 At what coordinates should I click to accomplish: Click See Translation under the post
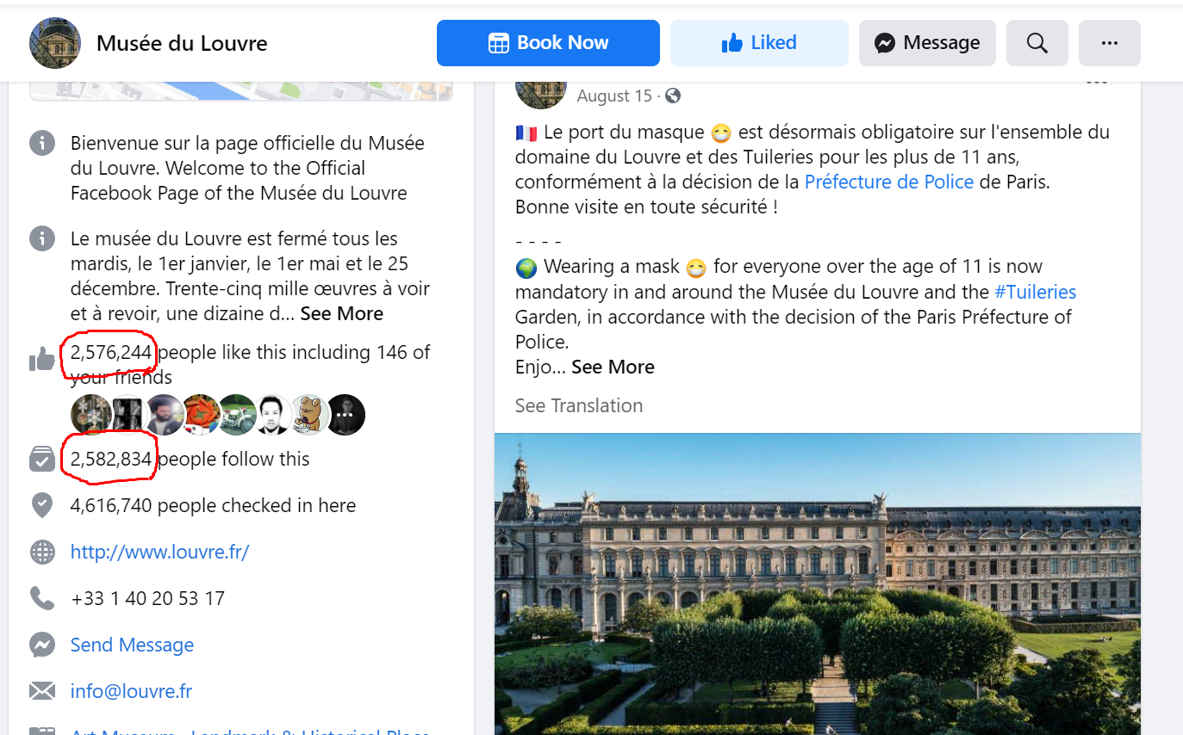tap(579, 406)
